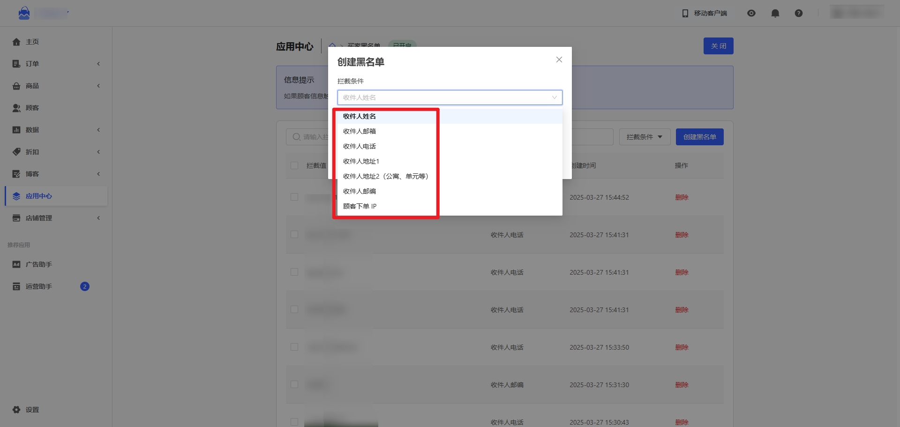The image size is (900, 427).
Task: Delete the entry created 2025-03-27 15:44:52
Action: click(682, 197)
